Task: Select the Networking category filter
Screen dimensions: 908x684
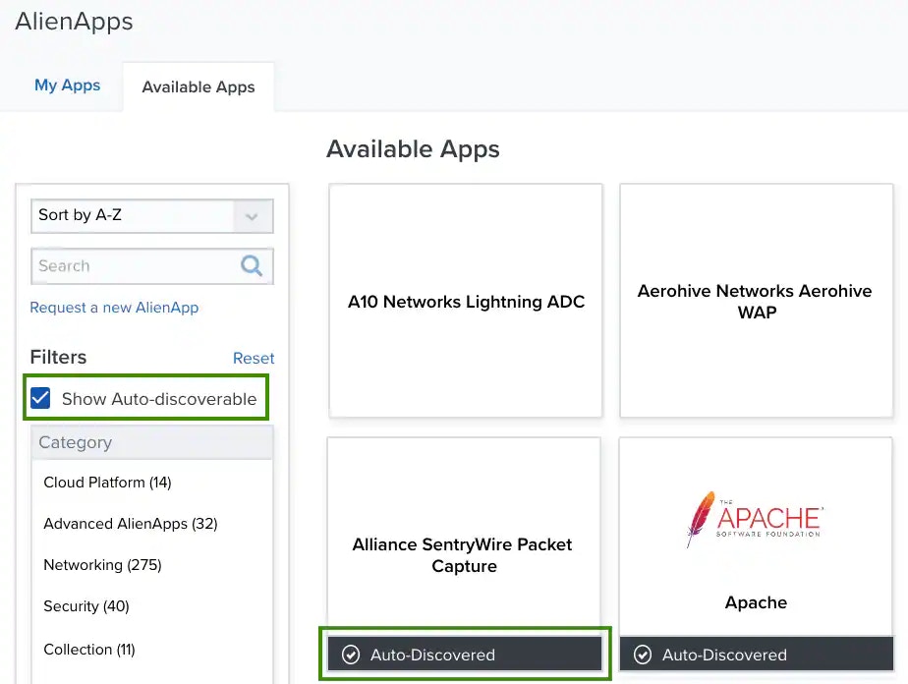Action: [102, 565]
